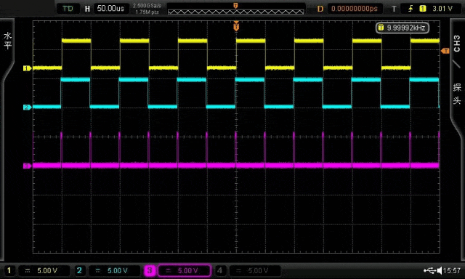Image resolution: width=465 pixels, height=279 pixels.
Task: Select channel 1 label in bottom bar
Action: [9, 270]
